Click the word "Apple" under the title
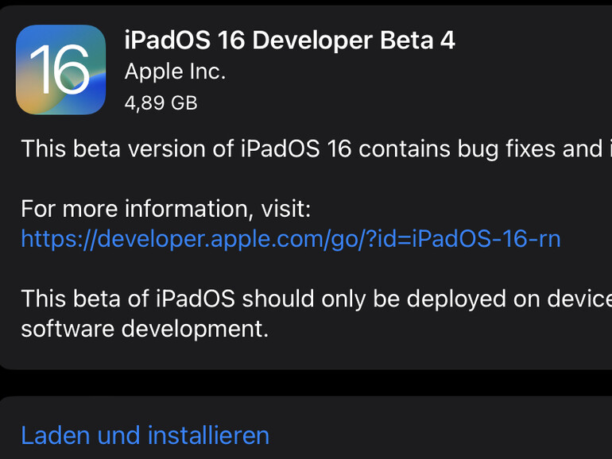Viewport: 612px width, 459px height. pos(153,71)
